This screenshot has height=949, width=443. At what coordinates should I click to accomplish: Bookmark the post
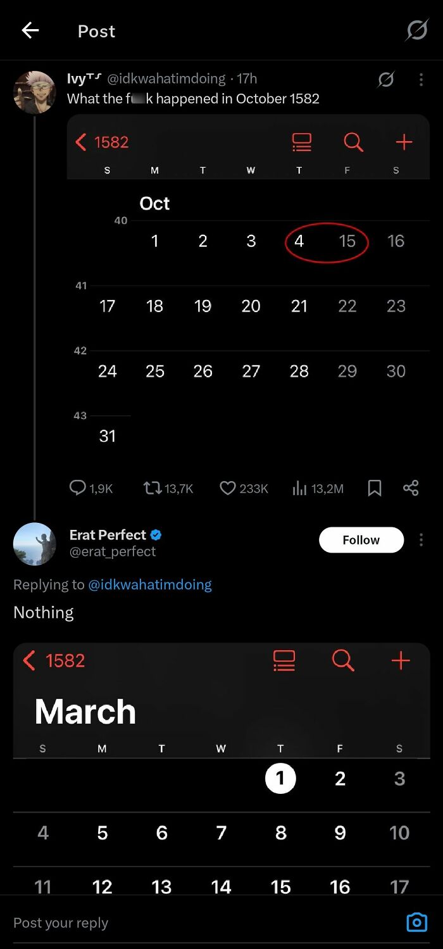pos(374,487)
